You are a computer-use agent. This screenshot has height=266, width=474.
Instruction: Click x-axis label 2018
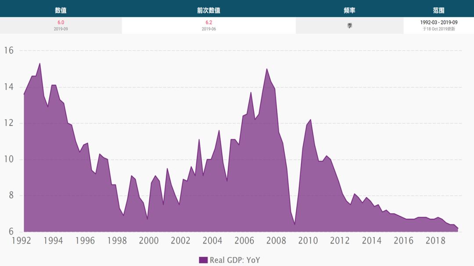point(436,240)
